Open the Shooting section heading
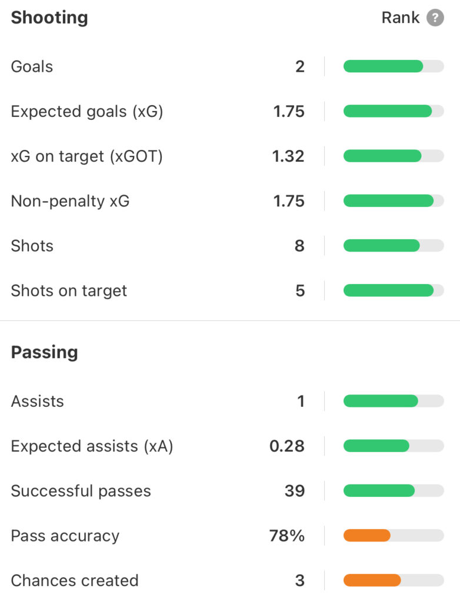Viewport: 460px width, 602px height. tap(49, 18)
